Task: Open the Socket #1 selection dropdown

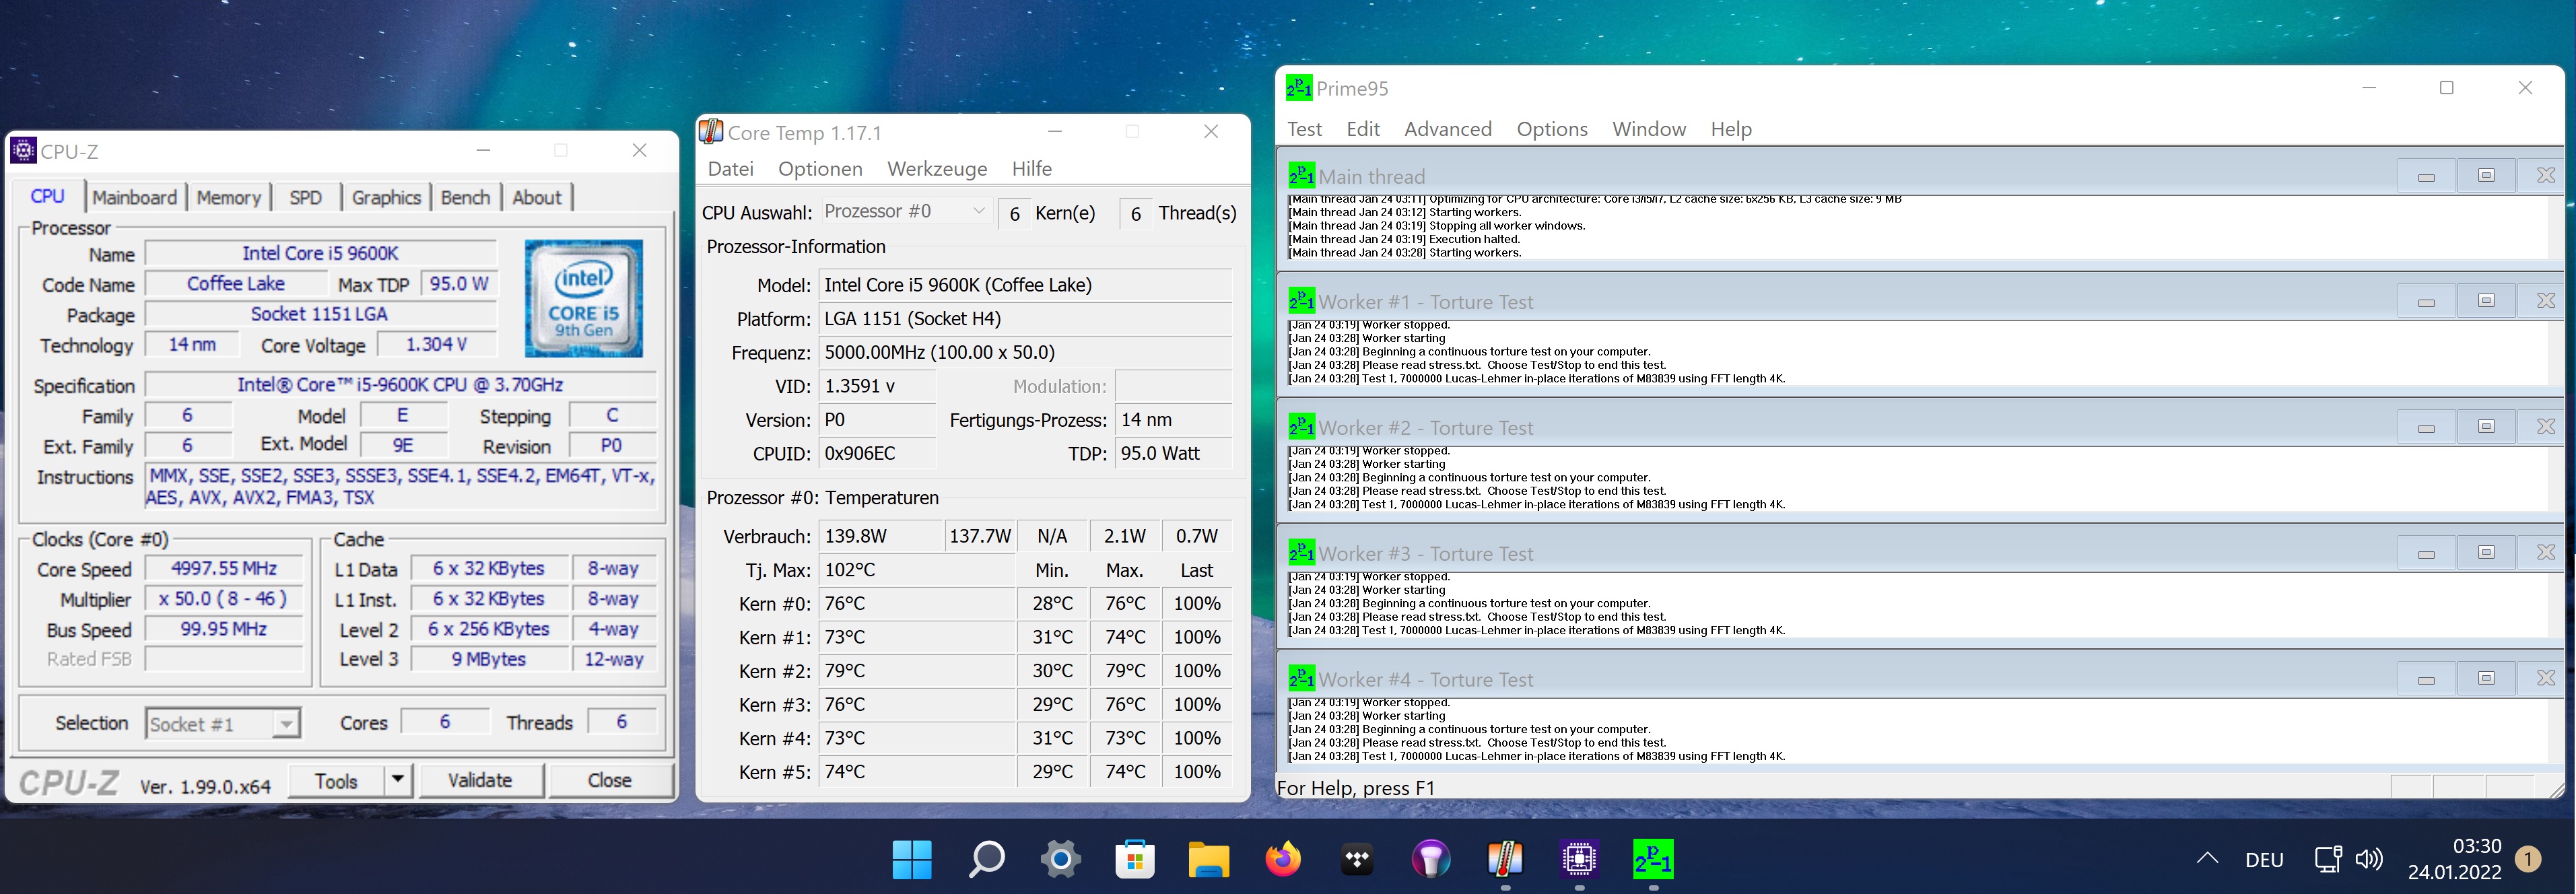Action: 286,724
